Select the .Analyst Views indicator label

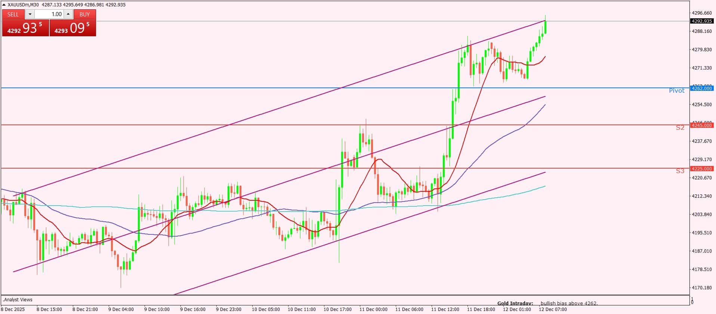tap(18, 300)
